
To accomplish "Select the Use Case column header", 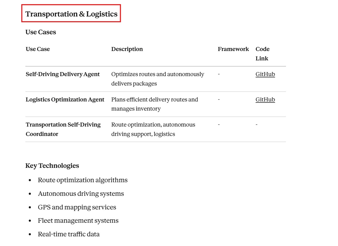I will [x=38, y=49].
